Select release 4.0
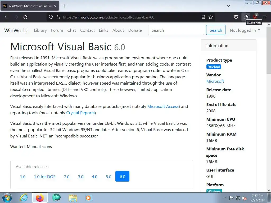The image size is (271, 203). click(94, 177)
